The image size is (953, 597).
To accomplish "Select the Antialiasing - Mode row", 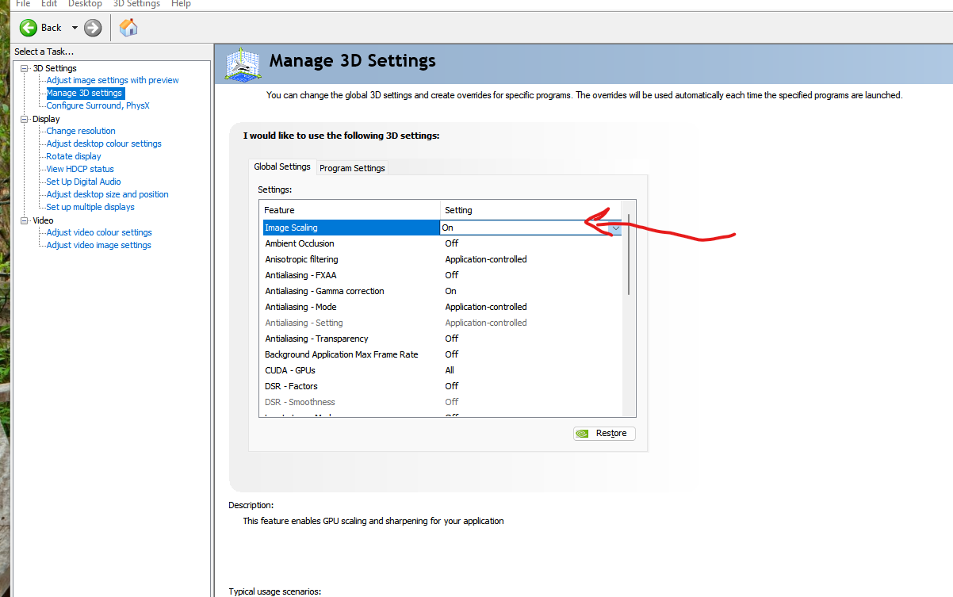I will click(442, 307).
